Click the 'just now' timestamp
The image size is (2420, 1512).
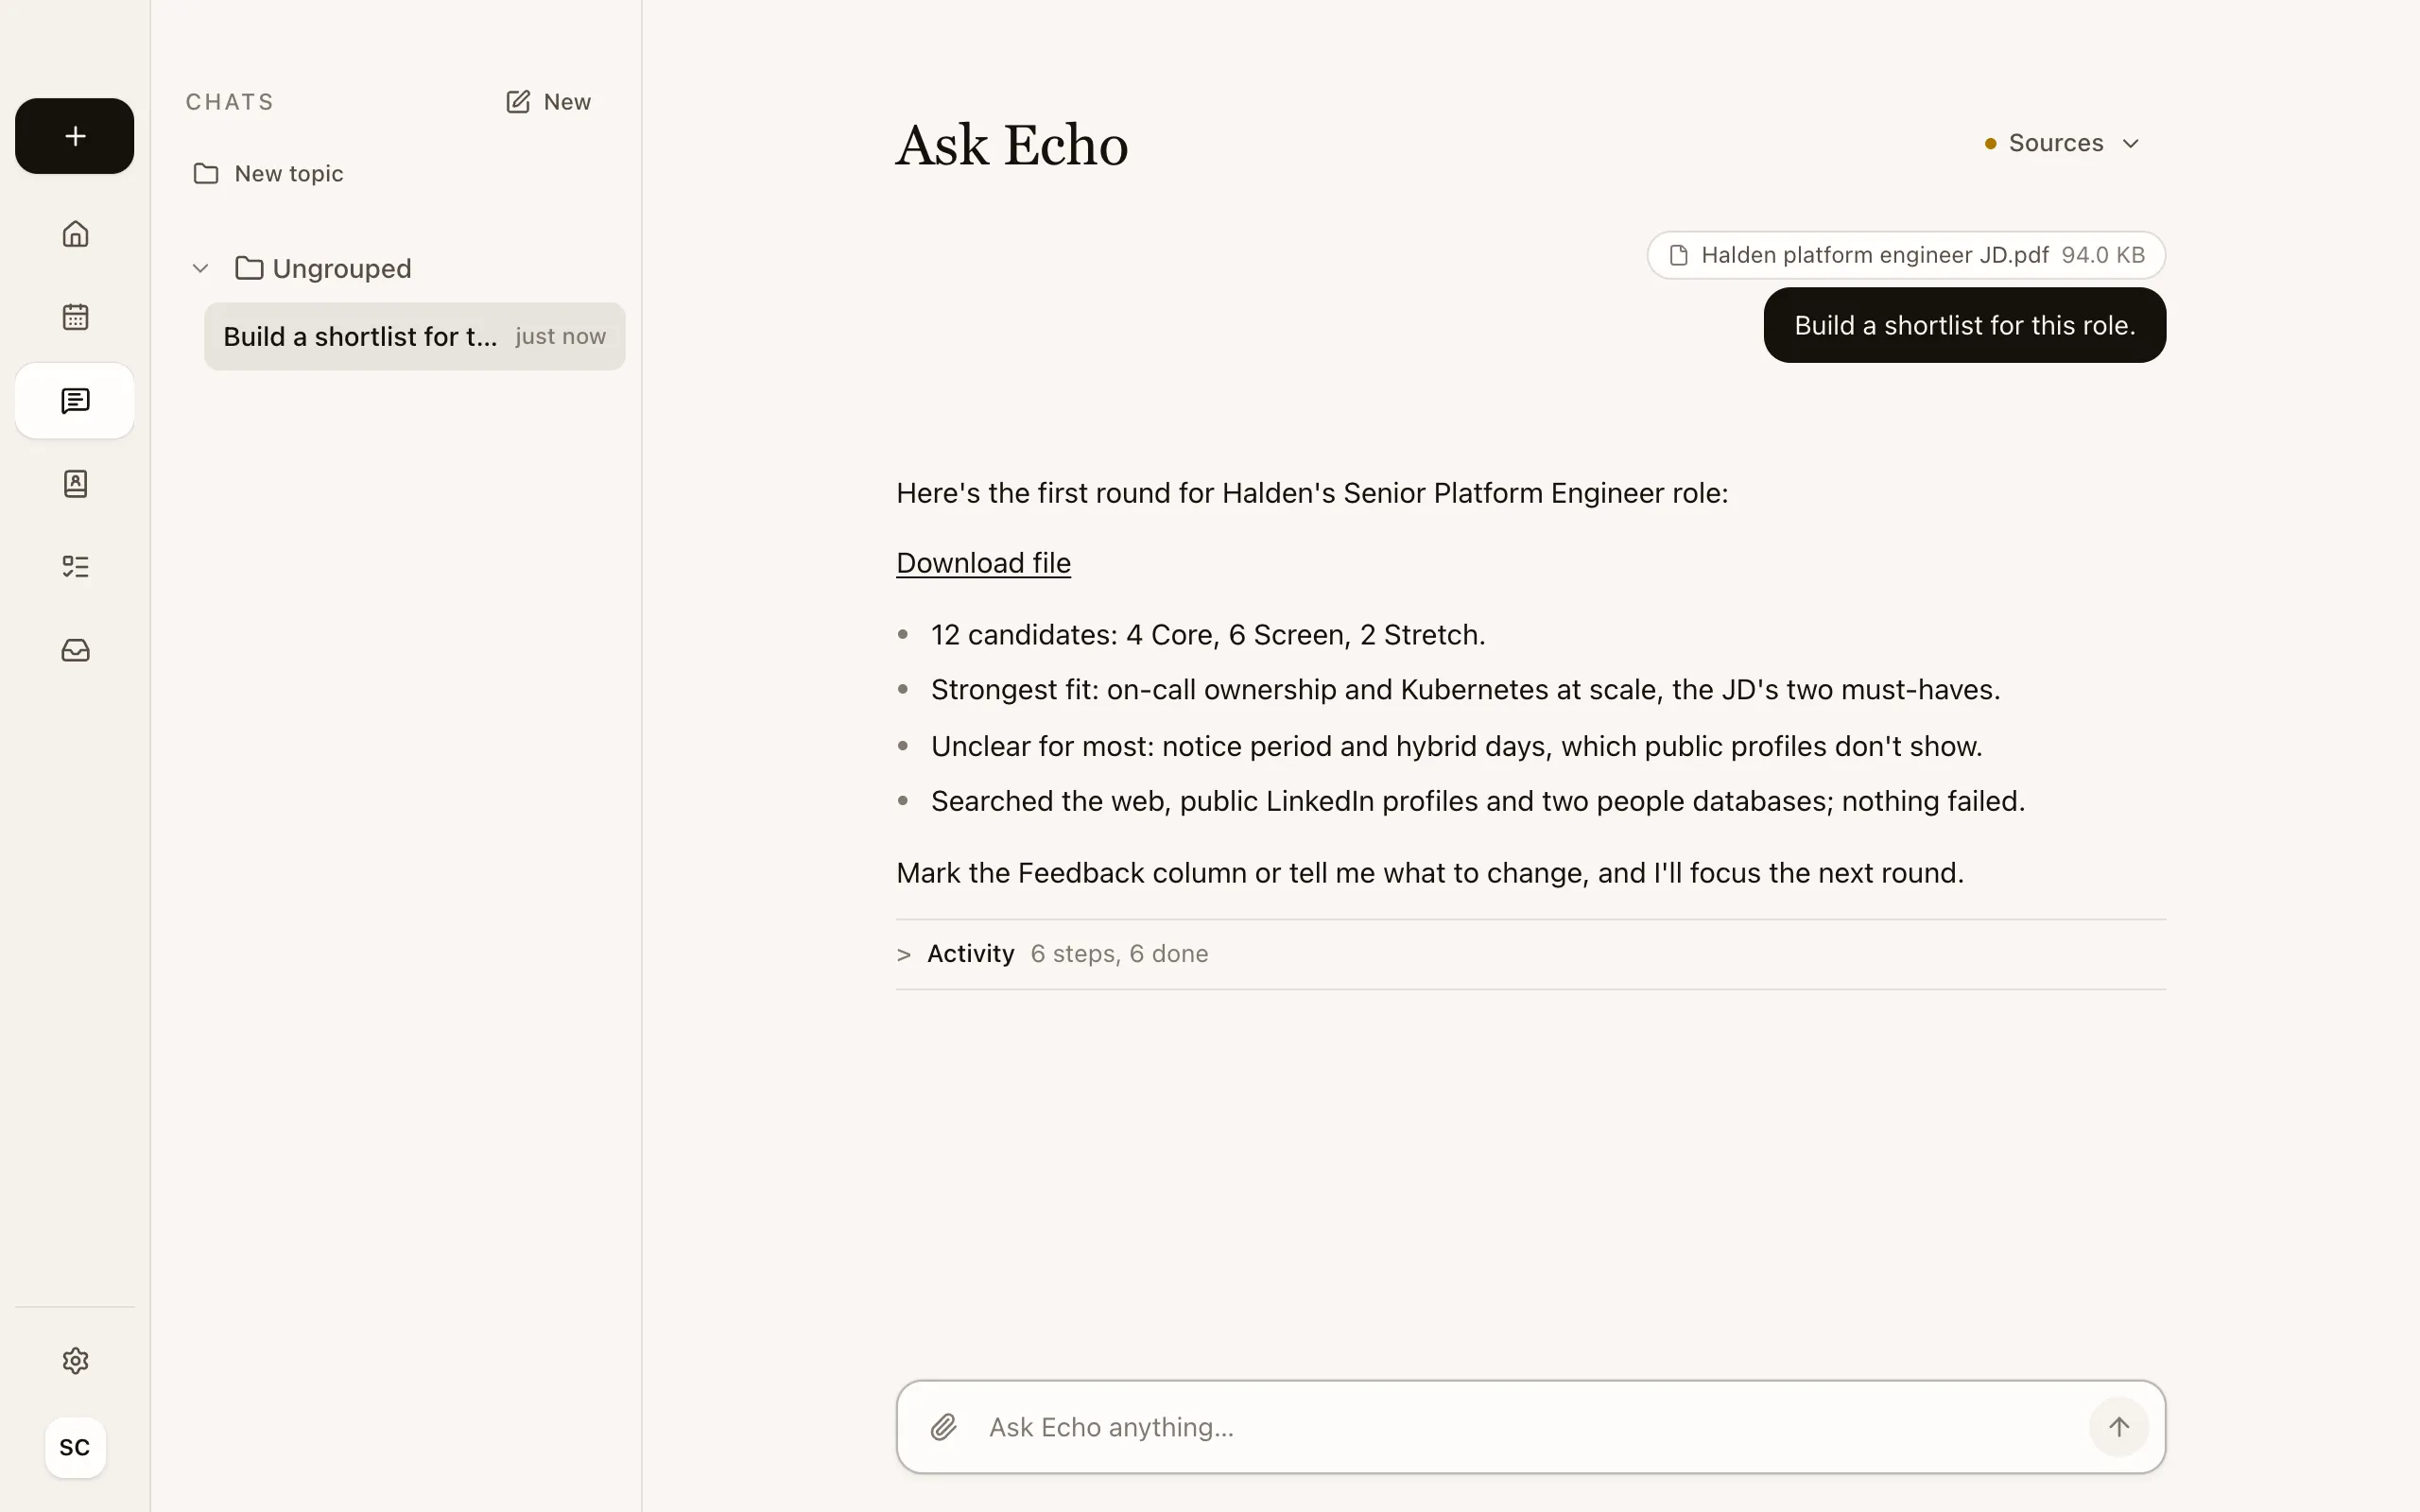coord(560,337)
